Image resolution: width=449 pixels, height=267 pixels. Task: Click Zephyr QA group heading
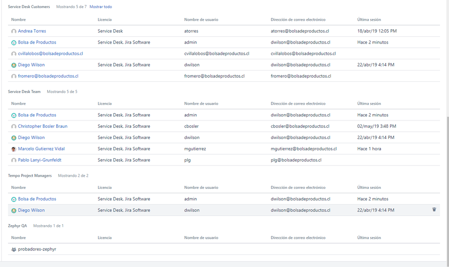tap(18, 226)
